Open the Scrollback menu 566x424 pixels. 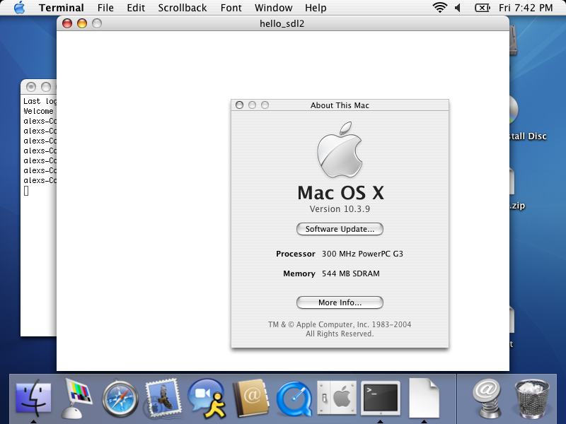point(183,8)
